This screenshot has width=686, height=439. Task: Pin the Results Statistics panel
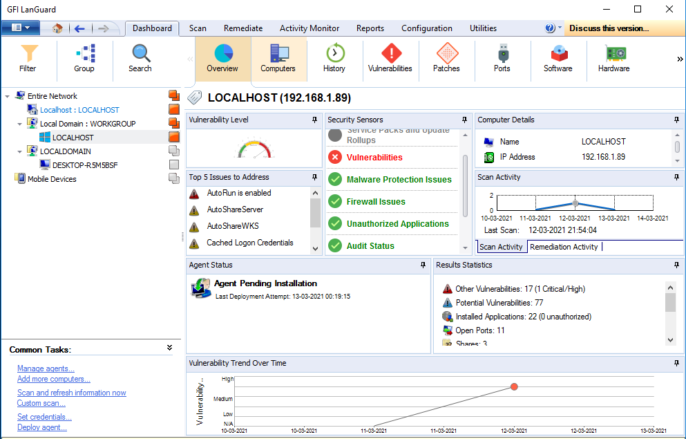[676, 265]
